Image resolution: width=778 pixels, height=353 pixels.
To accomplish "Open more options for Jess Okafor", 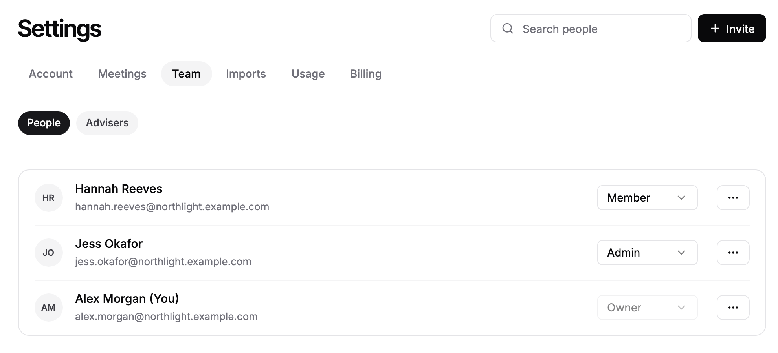I will tap(733, 253).
